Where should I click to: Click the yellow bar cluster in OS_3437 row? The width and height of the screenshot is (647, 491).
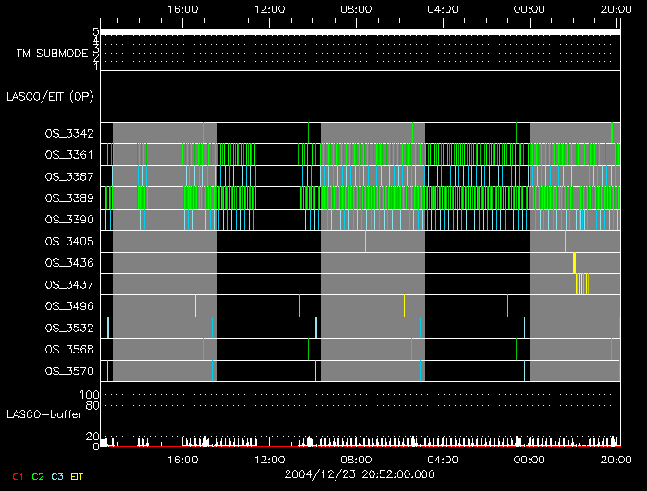pyautogui.click(x=582, y=284)
